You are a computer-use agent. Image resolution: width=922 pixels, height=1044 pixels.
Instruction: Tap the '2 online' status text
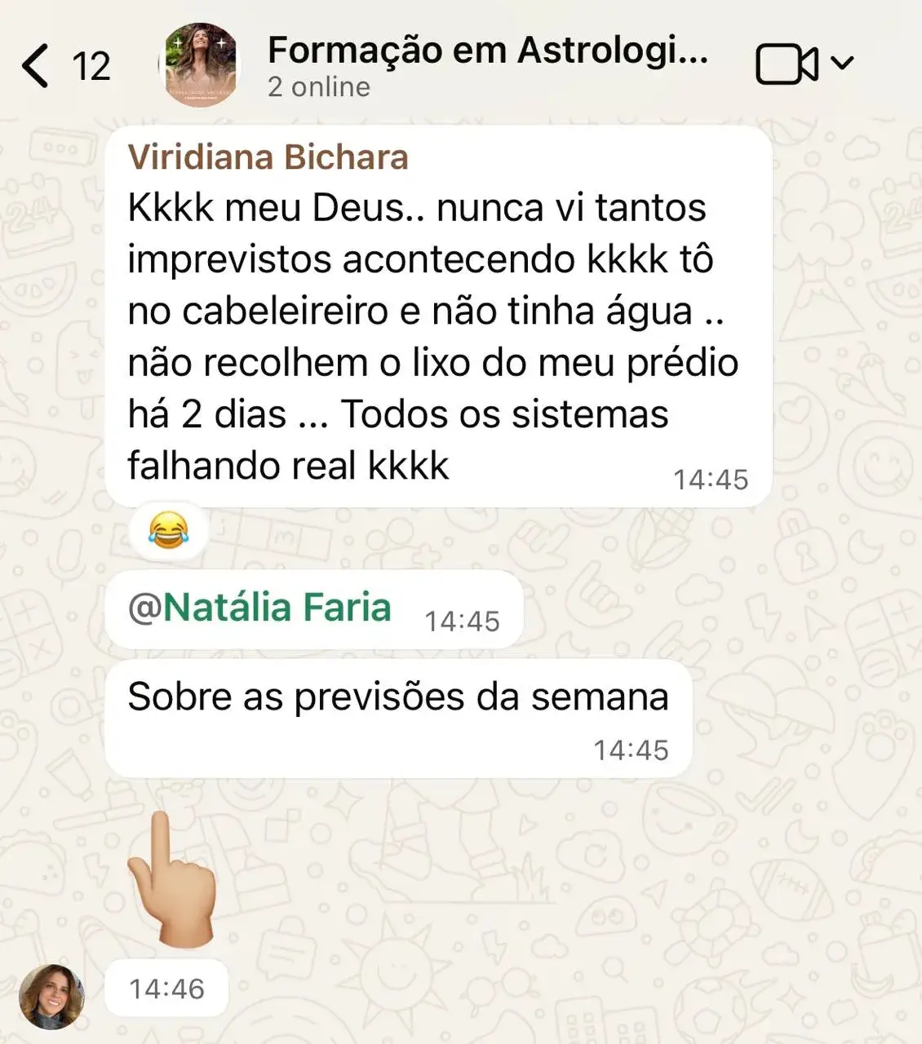coord(318,87)
